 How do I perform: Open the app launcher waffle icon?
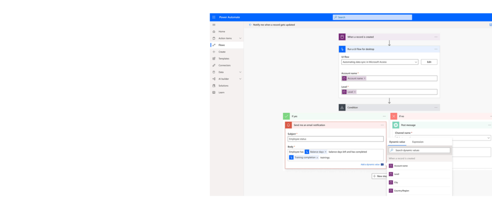[x=214, y=17]
